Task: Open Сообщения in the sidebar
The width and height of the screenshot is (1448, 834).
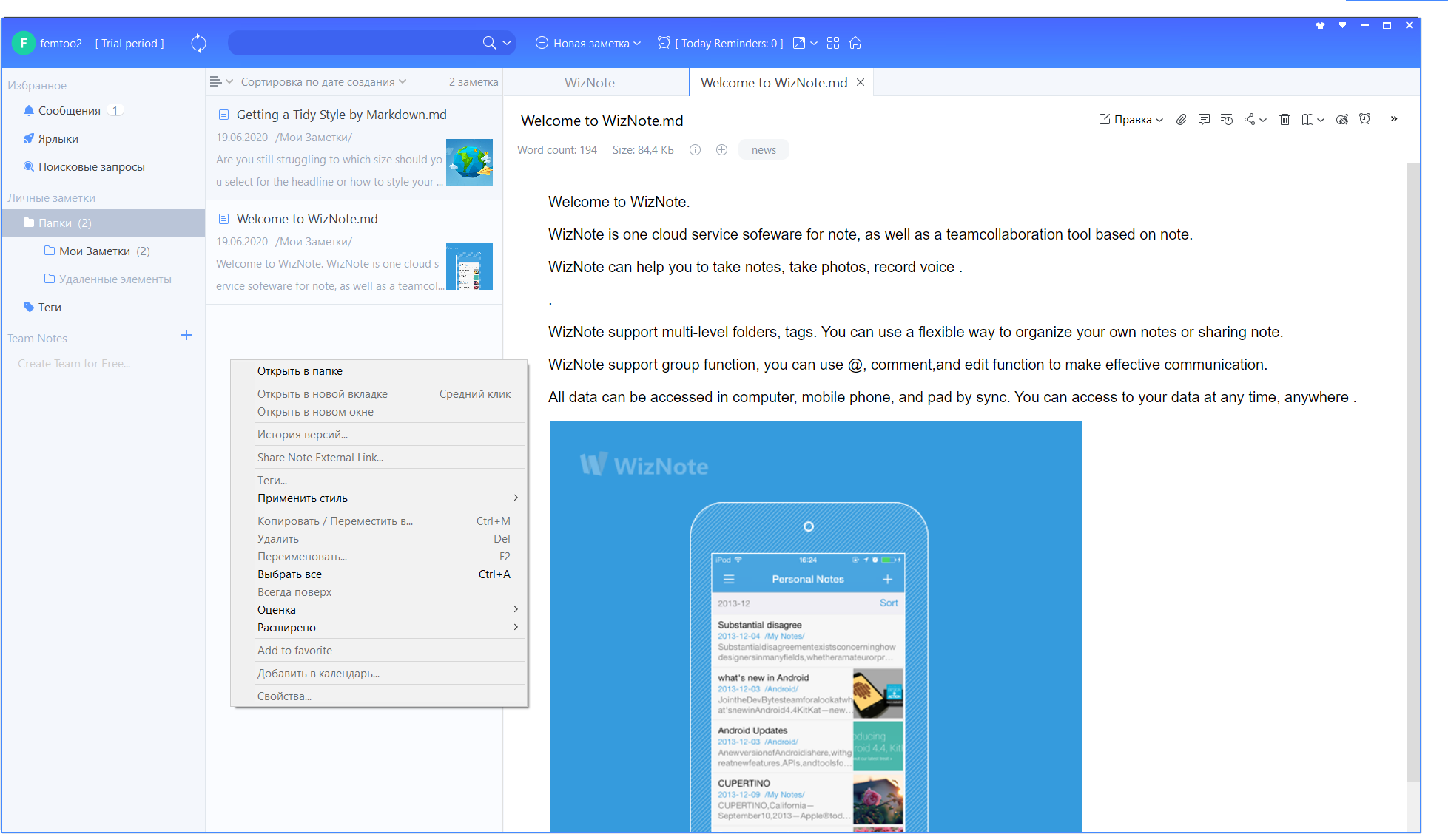Action: (70, 110)
